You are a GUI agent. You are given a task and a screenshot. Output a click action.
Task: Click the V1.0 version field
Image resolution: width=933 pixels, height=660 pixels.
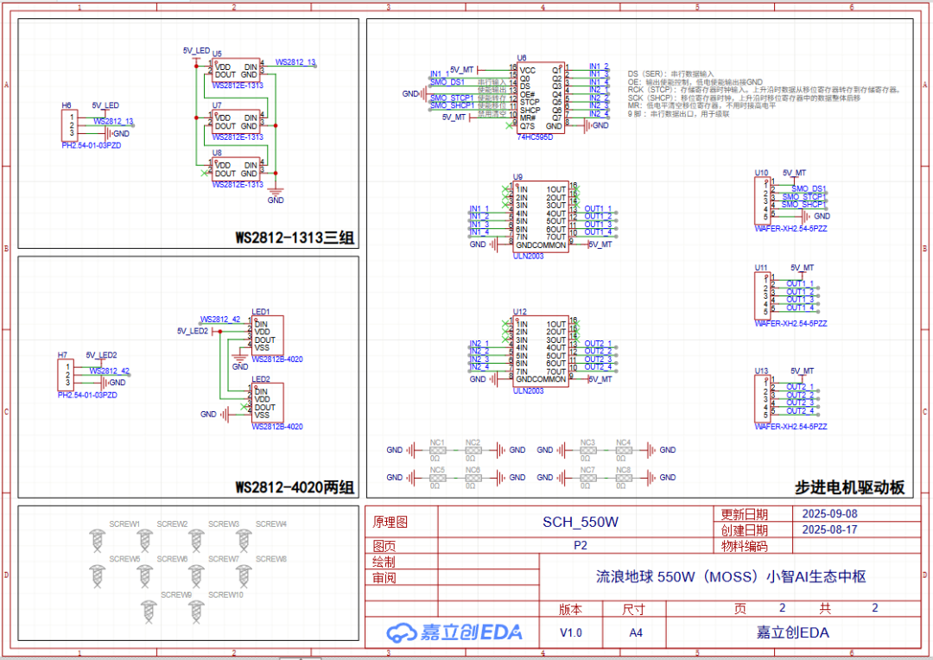coord(571,632)
